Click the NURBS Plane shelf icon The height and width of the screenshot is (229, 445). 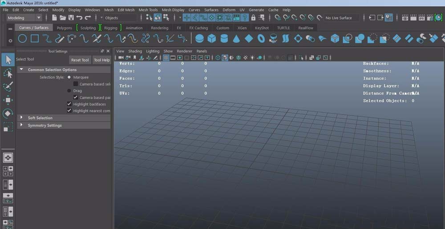pyautogui.click(x=249, y=38)
